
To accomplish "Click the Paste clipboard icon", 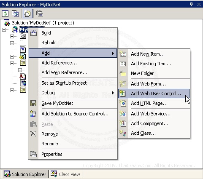I will [33, 124].
